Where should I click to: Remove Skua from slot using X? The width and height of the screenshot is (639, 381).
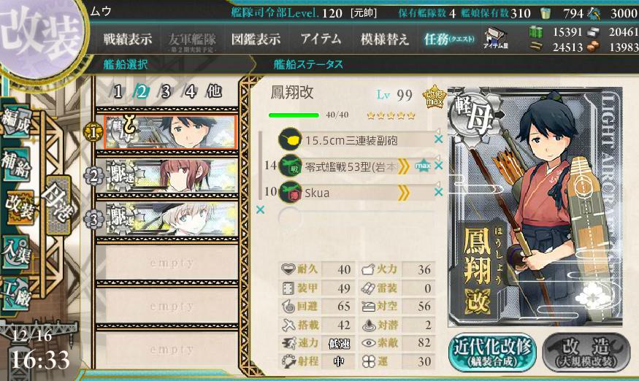click(438, 192)
